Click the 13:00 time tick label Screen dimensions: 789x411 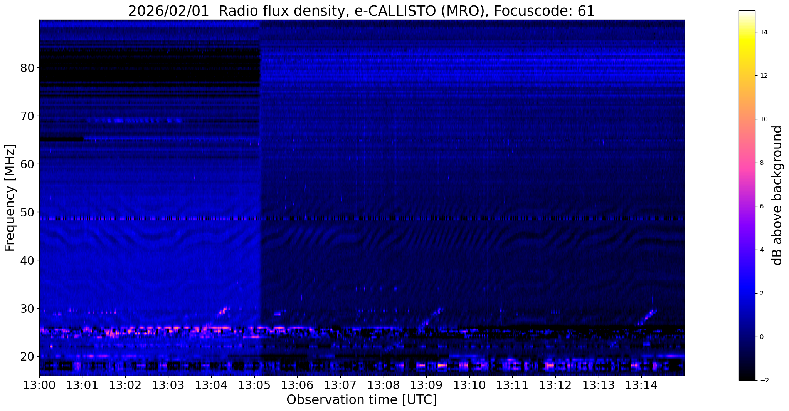(39, 385)
